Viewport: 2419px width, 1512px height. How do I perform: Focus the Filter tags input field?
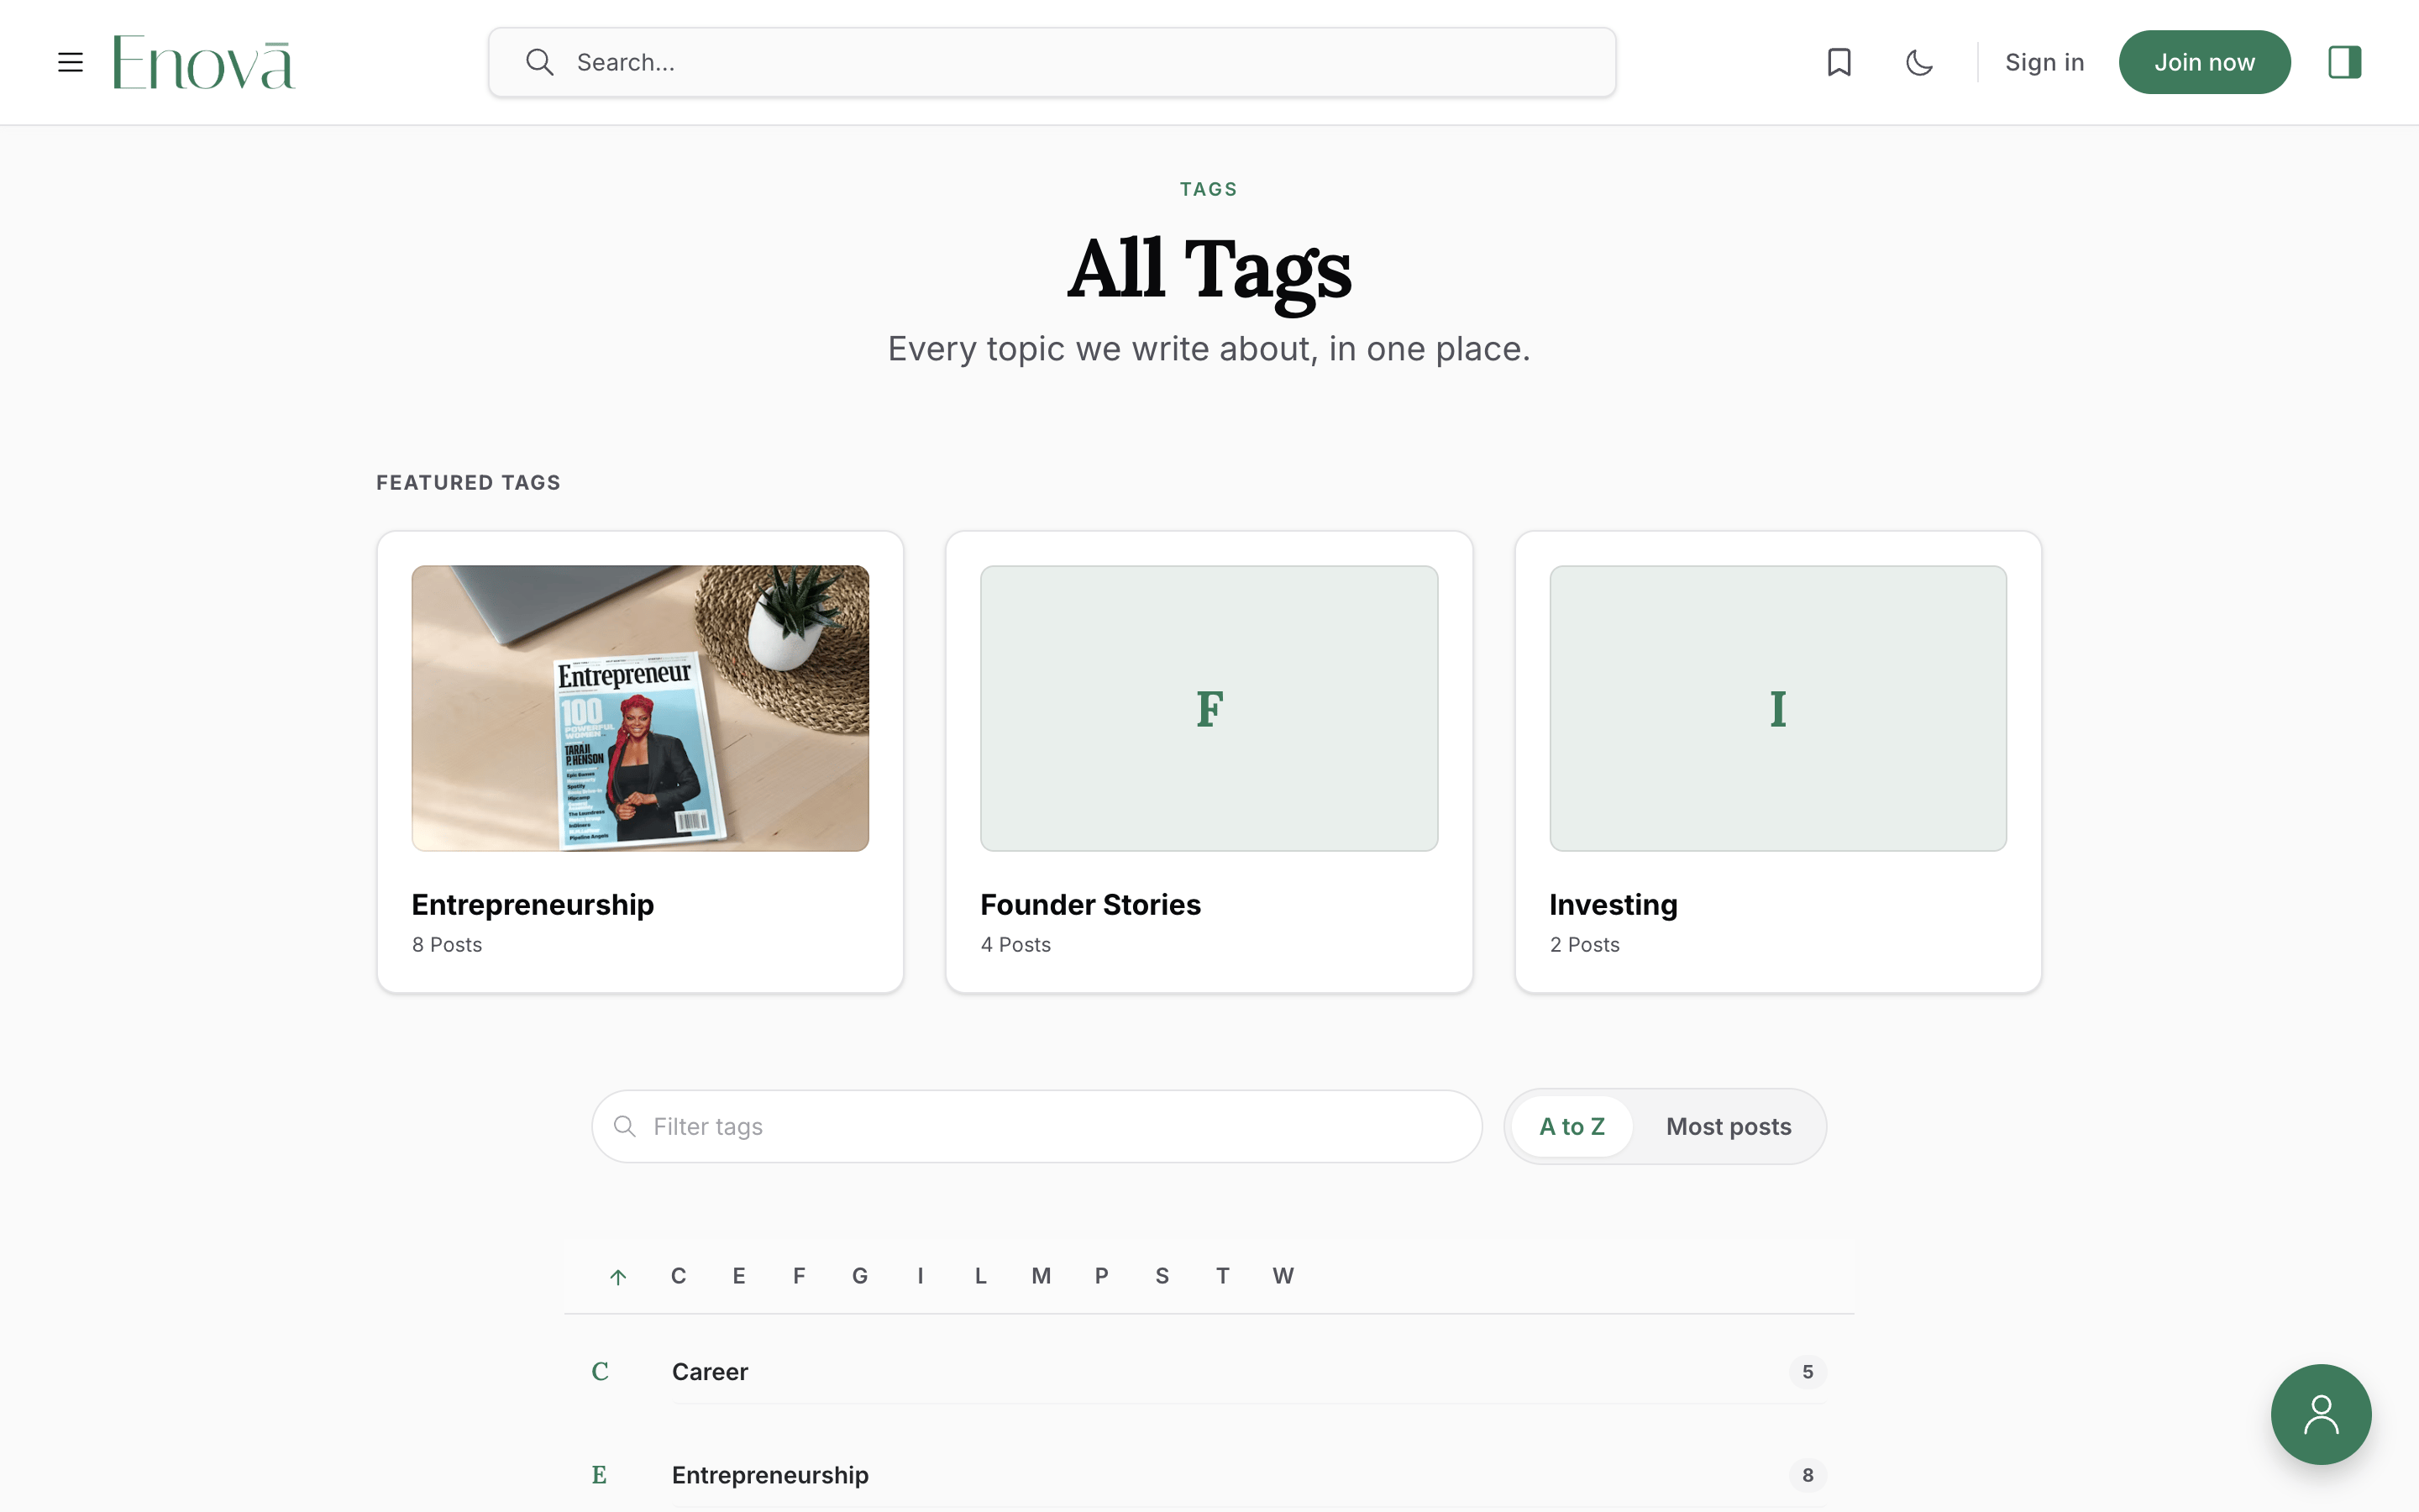[1036, 1126]
